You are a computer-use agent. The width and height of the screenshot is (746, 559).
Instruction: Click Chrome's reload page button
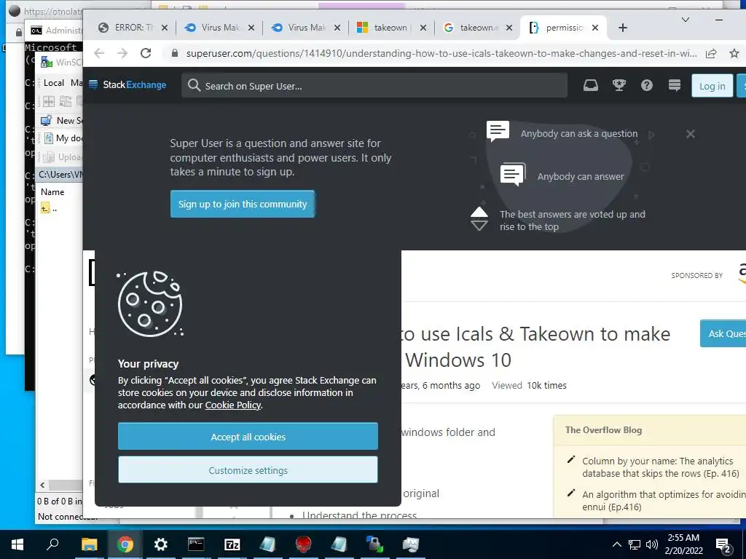point(146,53)
